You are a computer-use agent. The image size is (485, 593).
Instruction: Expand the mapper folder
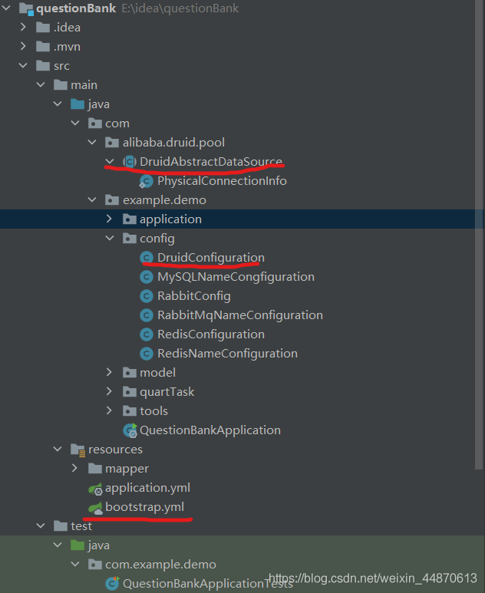click(x=74, y=468)
